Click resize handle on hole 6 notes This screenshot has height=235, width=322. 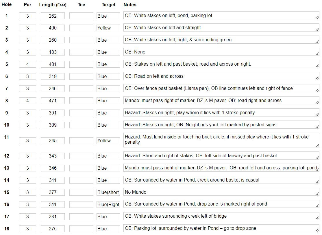(x=317, y=78)
